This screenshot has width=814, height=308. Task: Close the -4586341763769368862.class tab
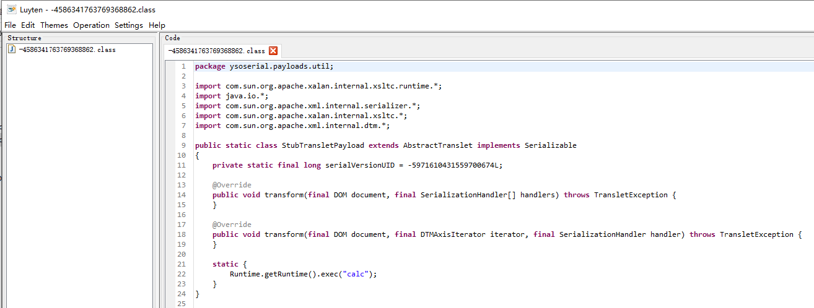click(273, 51)
